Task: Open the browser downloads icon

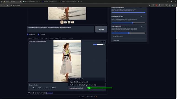Action: coord(166,5)
